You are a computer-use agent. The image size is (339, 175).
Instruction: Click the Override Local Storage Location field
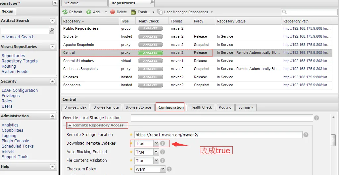click(222, 118)
